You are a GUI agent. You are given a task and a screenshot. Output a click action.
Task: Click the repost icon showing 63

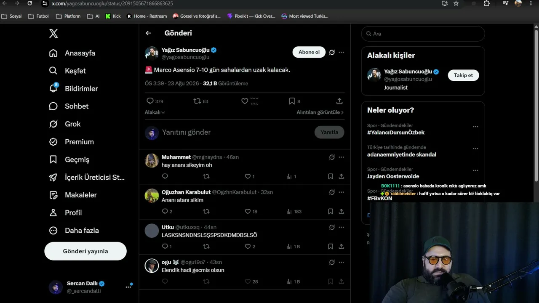197,101
